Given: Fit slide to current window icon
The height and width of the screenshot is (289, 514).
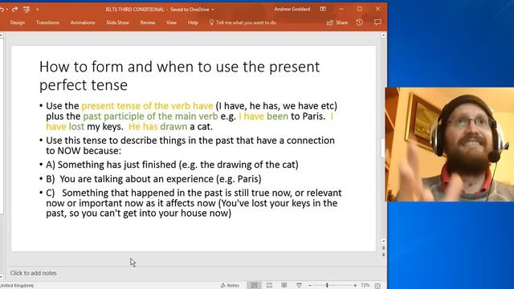Looking at the screenshot, I should click(x=377, y=286).
